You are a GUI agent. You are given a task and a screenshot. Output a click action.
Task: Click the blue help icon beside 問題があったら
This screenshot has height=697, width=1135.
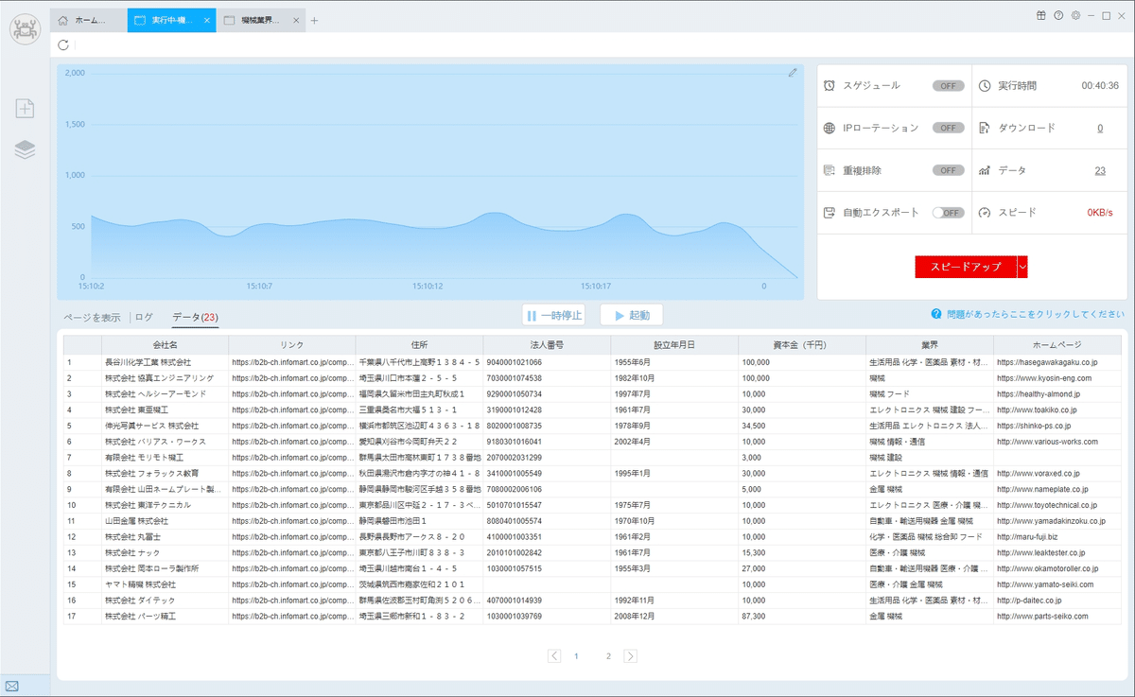point(935,314)
